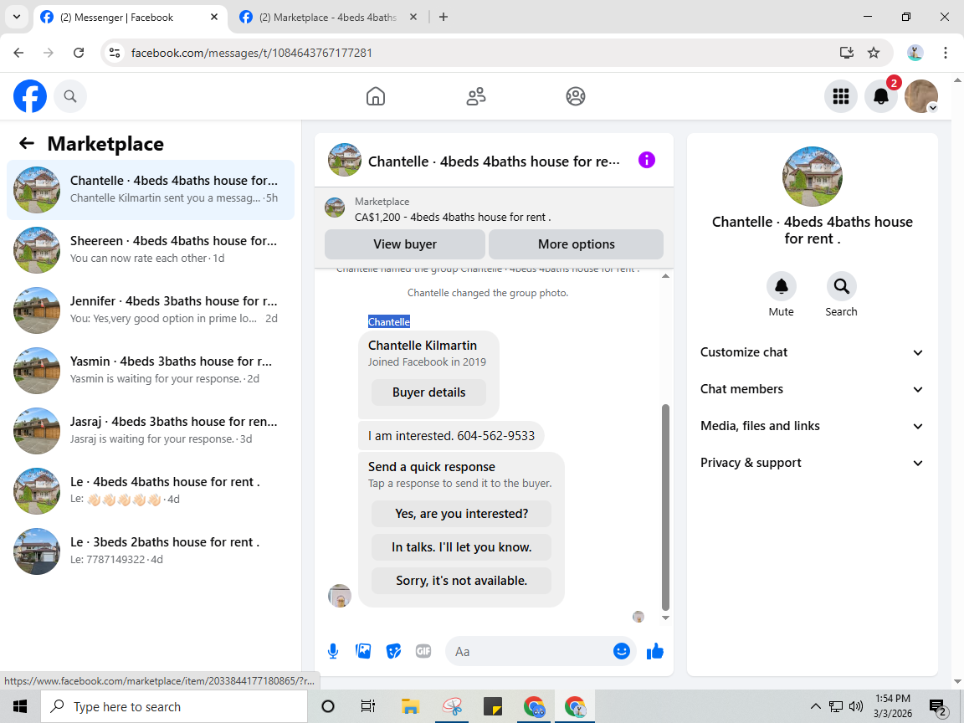Viewport: 964px width, 723px height.
Task: View site information icon in address bar
Action: pos(115,53)
